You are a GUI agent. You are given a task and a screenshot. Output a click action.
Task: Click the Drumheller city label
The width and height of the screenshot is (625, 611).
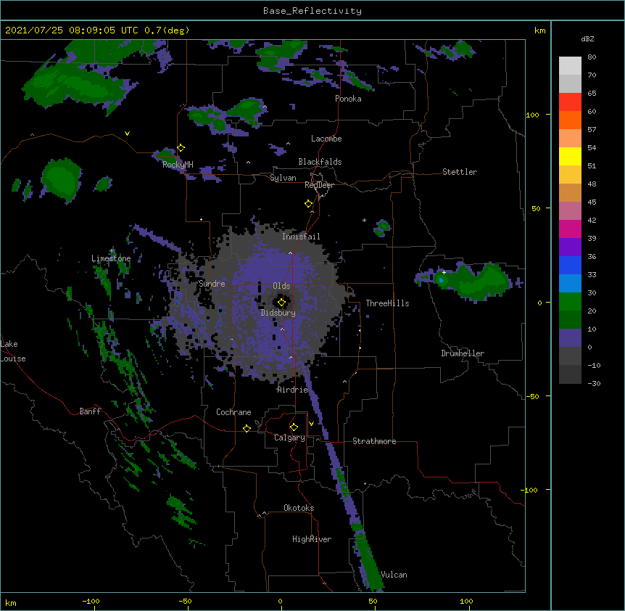click(463, 353)
